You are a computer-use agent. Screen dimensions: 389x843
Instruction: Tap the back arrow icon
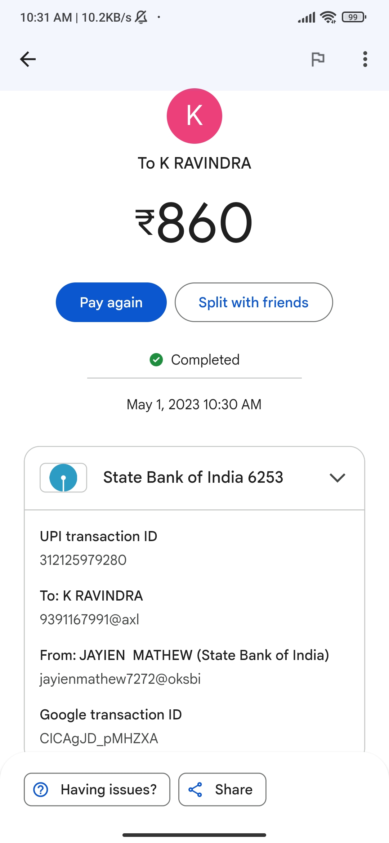(x=28, y=59)
